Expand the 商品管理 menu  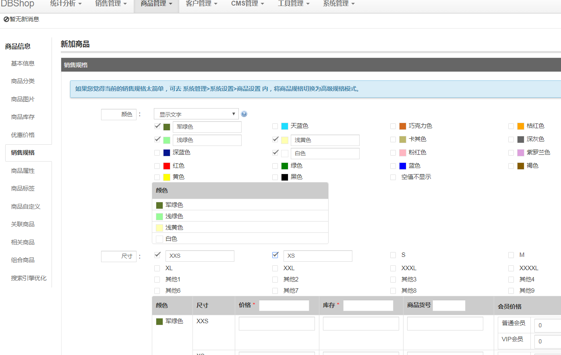pos(156,4)
